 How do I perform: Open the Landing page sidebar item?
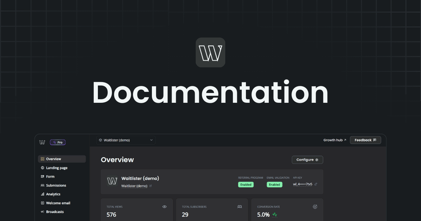pos(62,168)
